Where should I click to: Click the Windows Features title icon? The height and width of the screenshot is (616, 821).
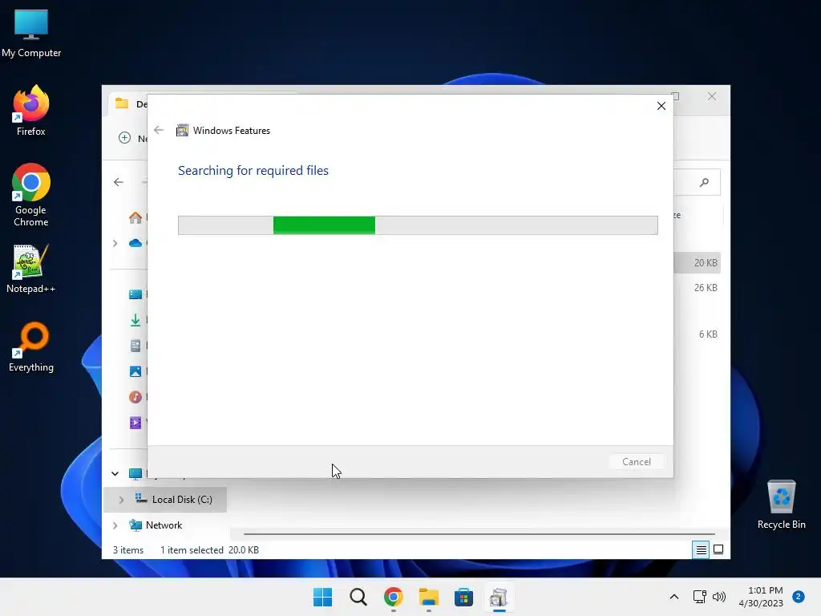[x=182, y=131]
